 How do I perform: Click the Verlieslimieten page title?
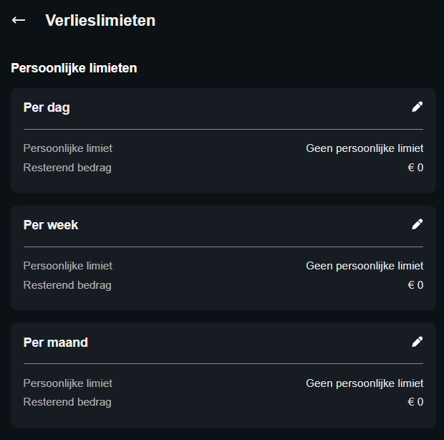click(x=100, y=20)
